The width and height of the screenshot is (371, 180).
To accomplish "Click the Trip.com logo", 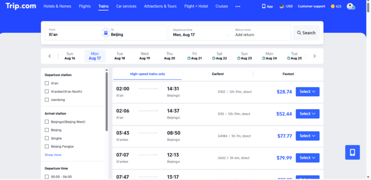I will click(x=21, y=6).
